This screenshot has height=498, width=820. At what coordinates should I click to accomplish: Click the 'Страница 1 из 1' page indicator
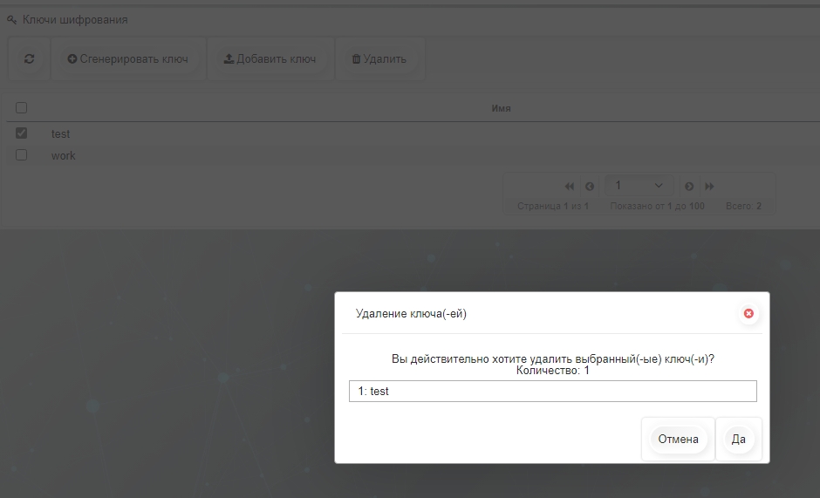click(x=553, y=206)
